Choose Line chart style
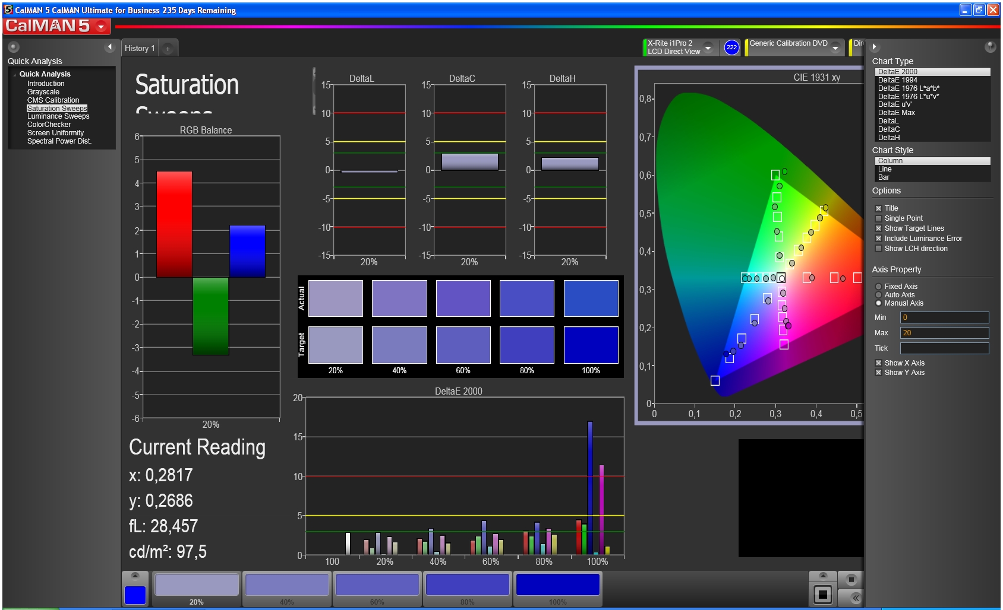 932,169
